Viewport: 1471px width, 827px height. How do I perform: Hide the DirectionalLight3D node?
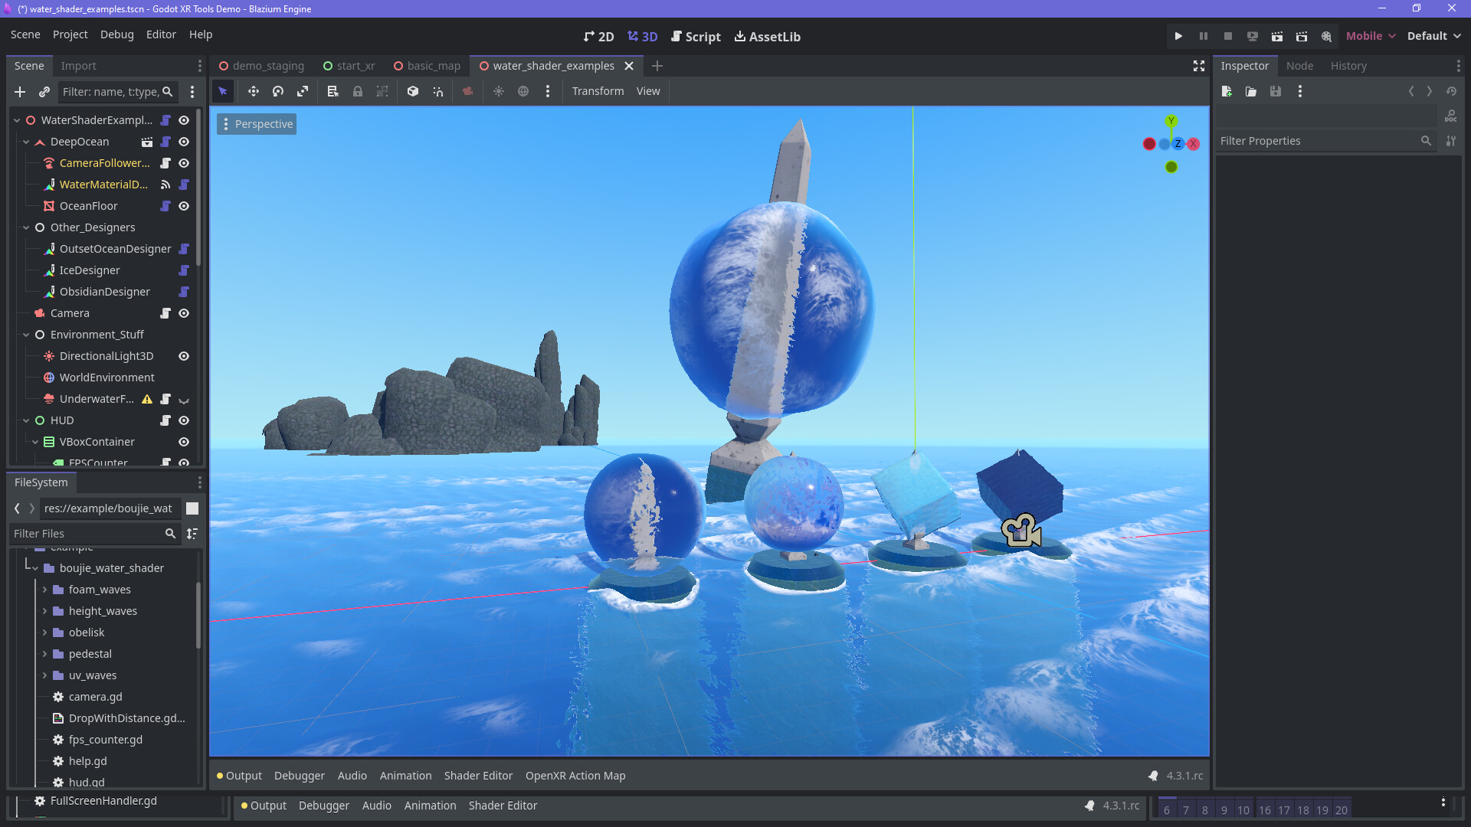pos(183,356)
